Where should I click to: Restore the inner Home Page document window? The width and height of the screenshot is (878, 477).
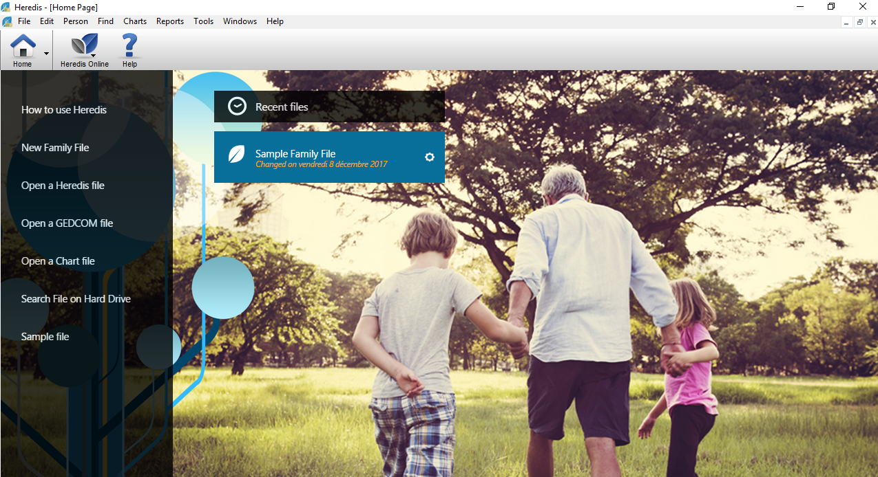tap(860, 22)
